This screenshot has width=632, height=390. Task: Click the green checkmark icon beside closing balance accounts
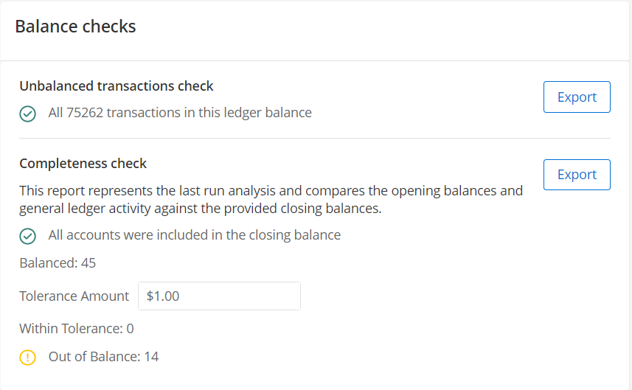28,236
